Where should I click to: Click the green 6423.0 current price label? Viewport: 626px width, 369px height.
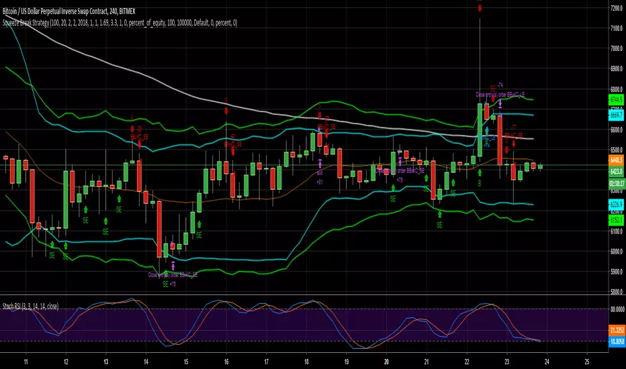[616, 172]
